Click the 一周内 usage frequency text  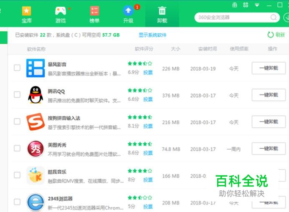(x=234, y=149)
